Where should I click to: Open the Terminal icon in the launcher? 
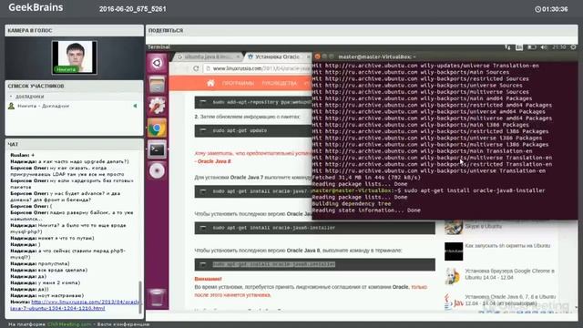click(157, 149)
